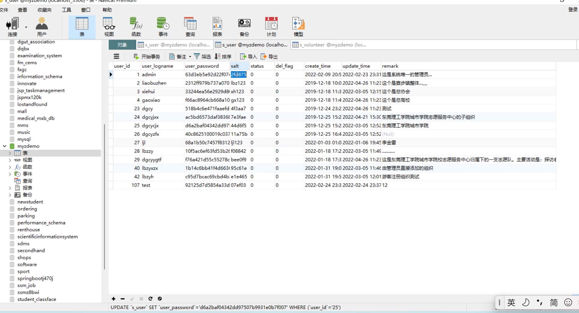The image size is (579, 313).
Task: Select the 查询 (Queries) node under myzdemo
Action: pos(27,181)
